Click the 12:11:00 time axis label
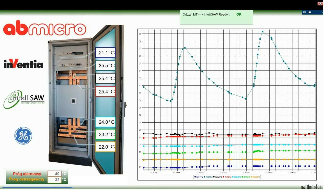The width and height of the screenshot is (324, 190). (154, 173)
